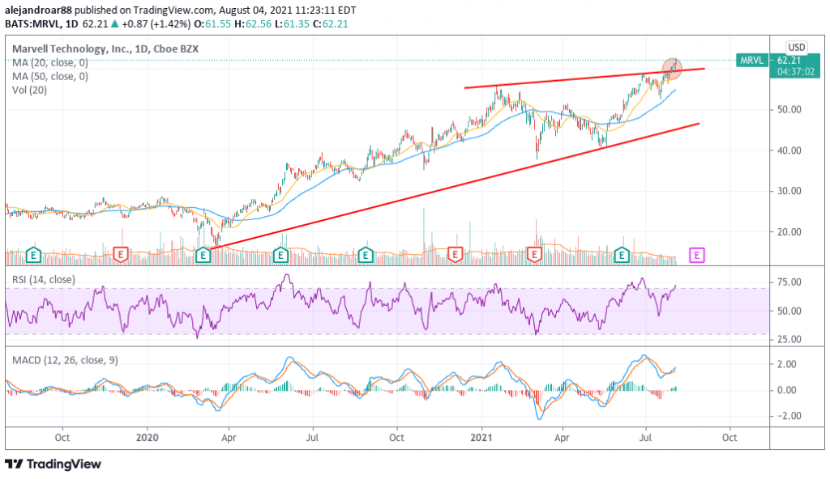Image resolution: width=830 pixels, height=479 pixels.
Task: Click the 30.00 price axis label
Action: point(789,191)
